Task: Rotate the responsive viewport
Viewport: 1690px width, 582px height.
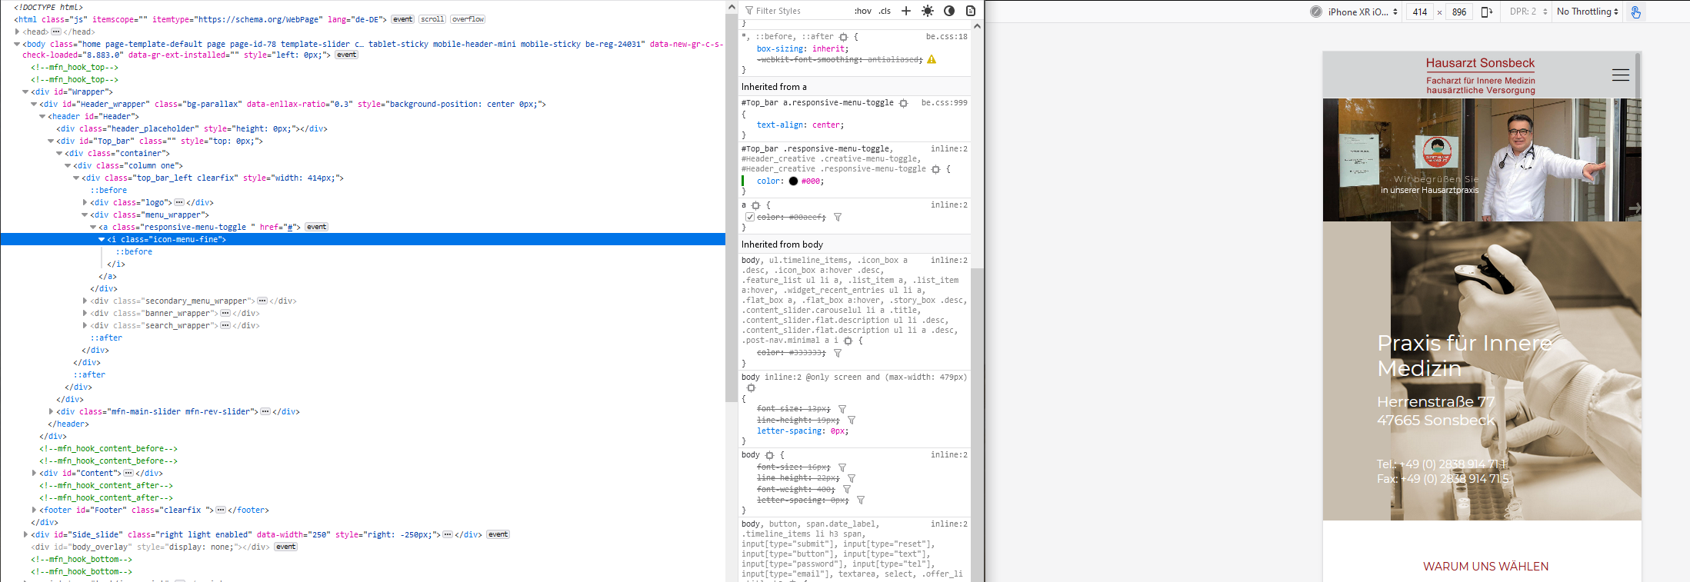Action: [x=1486, y=12]
